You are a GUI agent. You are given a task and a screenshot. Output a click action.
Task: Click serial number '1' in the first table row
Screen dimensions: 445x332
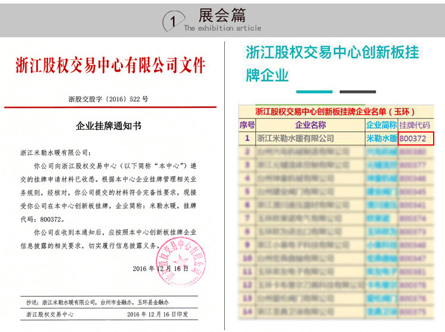[247, 138]
